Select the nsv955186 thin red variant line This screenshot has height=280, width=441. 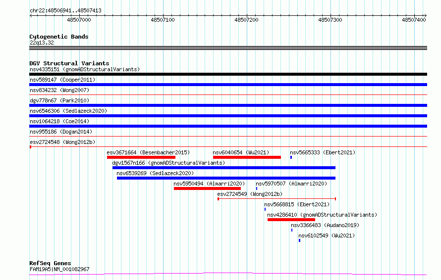(x=228, y=137)
